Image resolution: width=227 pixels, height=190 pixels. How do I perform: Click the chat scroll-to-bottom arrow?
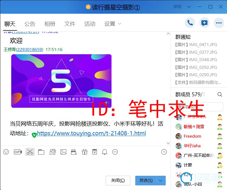(x=168, y=143)
